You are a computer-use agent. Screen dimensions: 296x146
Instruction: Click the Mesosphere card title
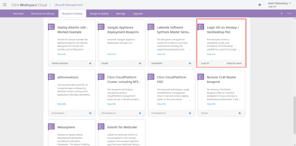pyautogui.click(x=67, y=127)
